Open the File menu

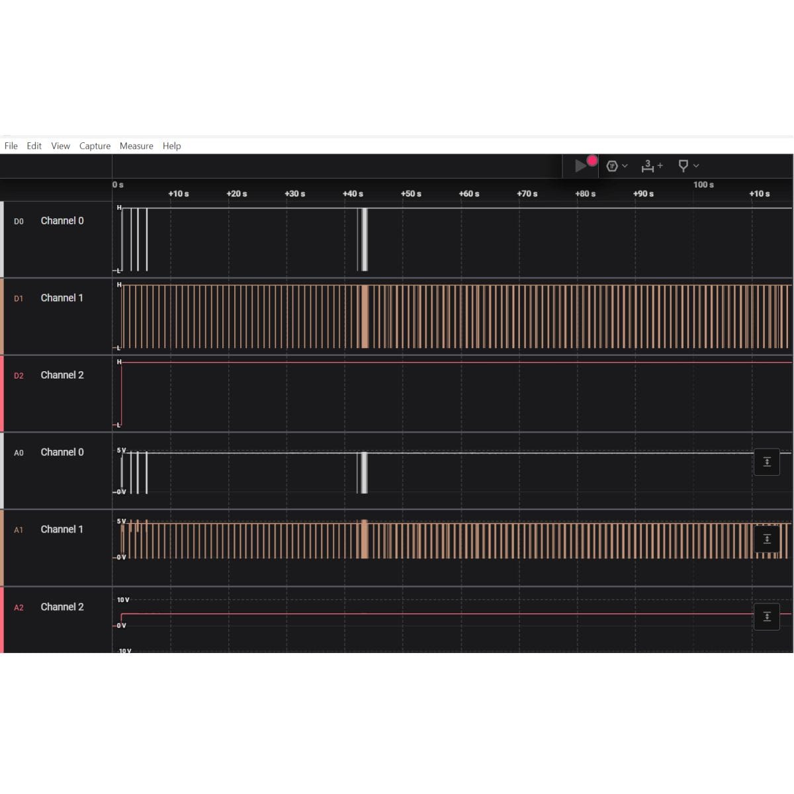click(x=11, y=146)
